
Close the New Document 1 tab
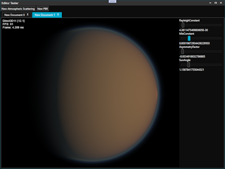[x=58, y=15]
